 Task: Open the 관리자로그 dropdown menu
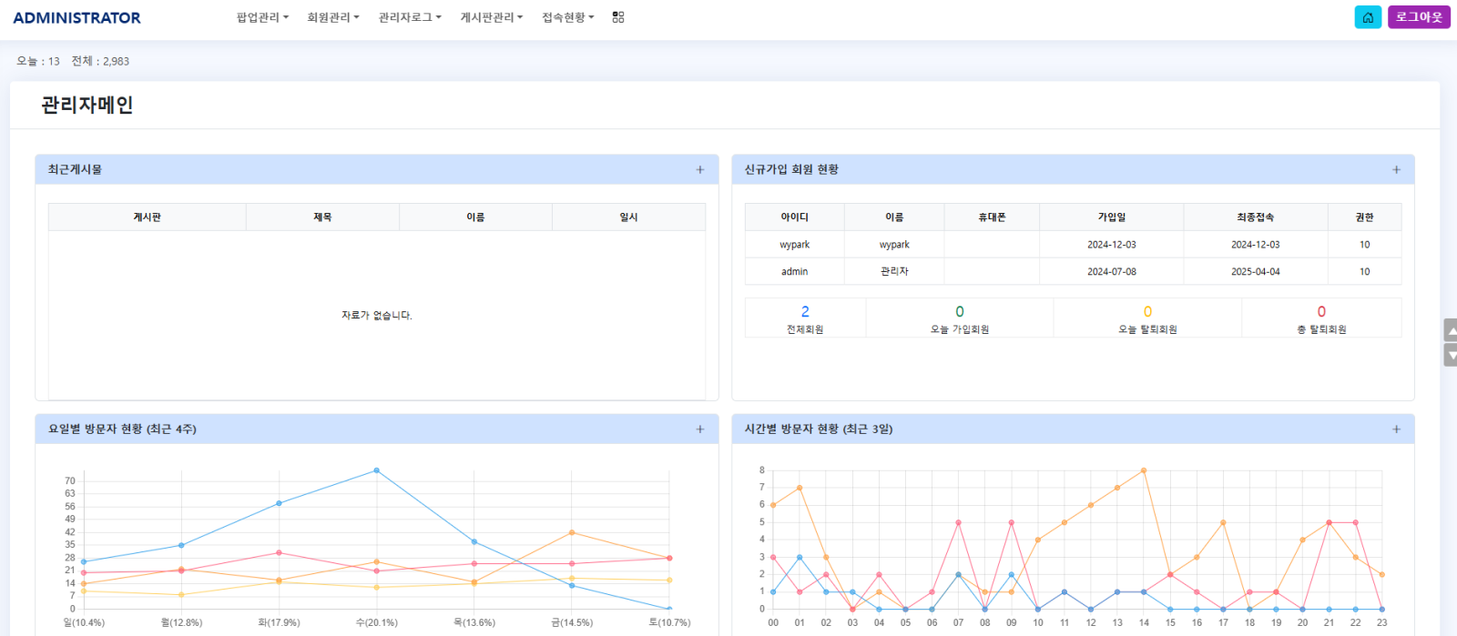(x=410, y=17)
